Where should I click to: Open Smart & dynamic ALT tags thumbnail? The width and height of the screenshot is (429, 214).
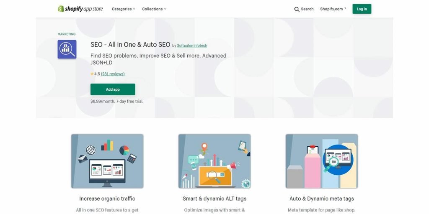click(x=214, y=161)
